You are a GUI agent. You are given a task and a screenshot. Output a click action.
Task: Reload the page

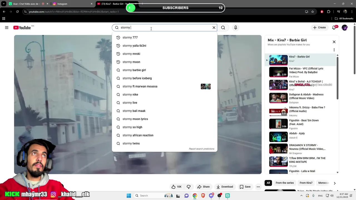point(17,12)
